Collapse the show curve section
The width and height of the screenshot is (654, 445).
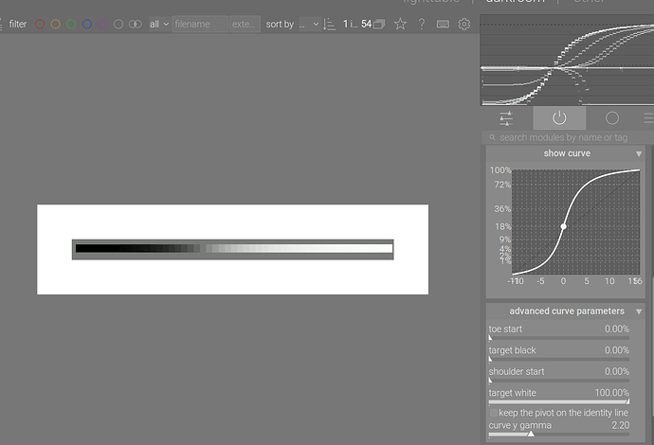tap(639, 153)
